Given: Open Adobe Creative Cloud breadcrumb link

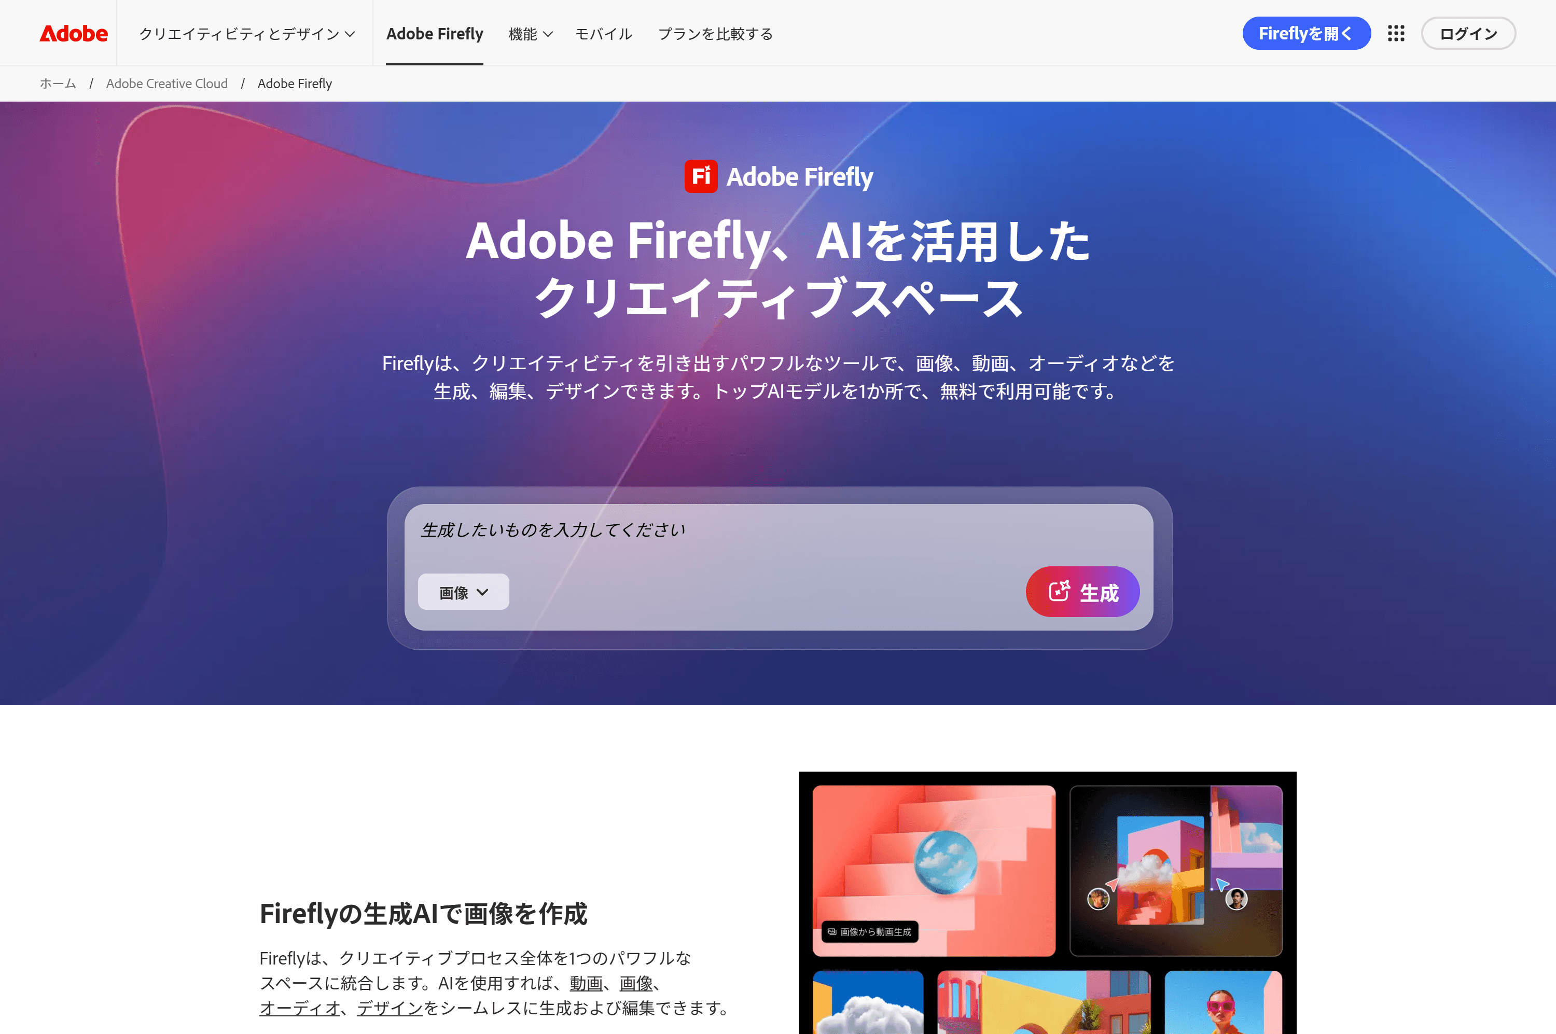Looking at the screenshot, I should coord(167,84).
